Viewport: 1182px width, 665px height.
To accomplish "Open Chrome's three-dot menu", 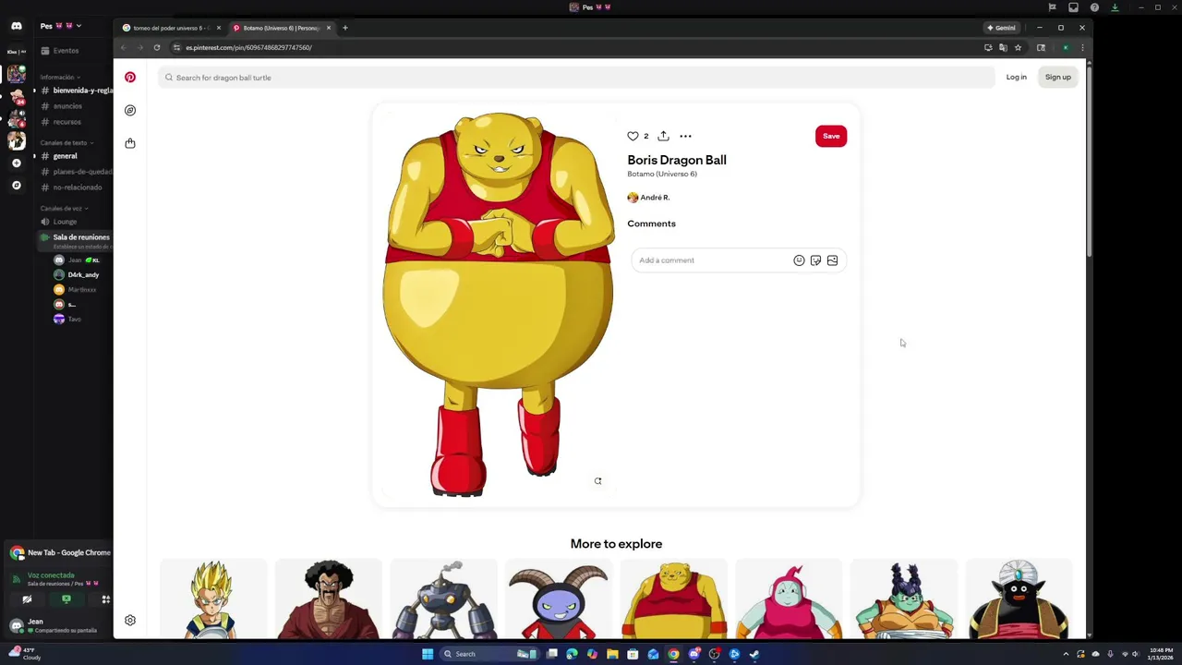I will point(1081,47).
